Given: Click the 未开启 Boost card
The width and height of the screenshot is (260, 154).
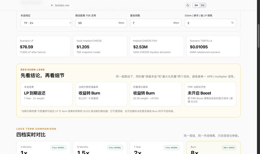Looking at the screenshot, I should [x=210, y=94].
